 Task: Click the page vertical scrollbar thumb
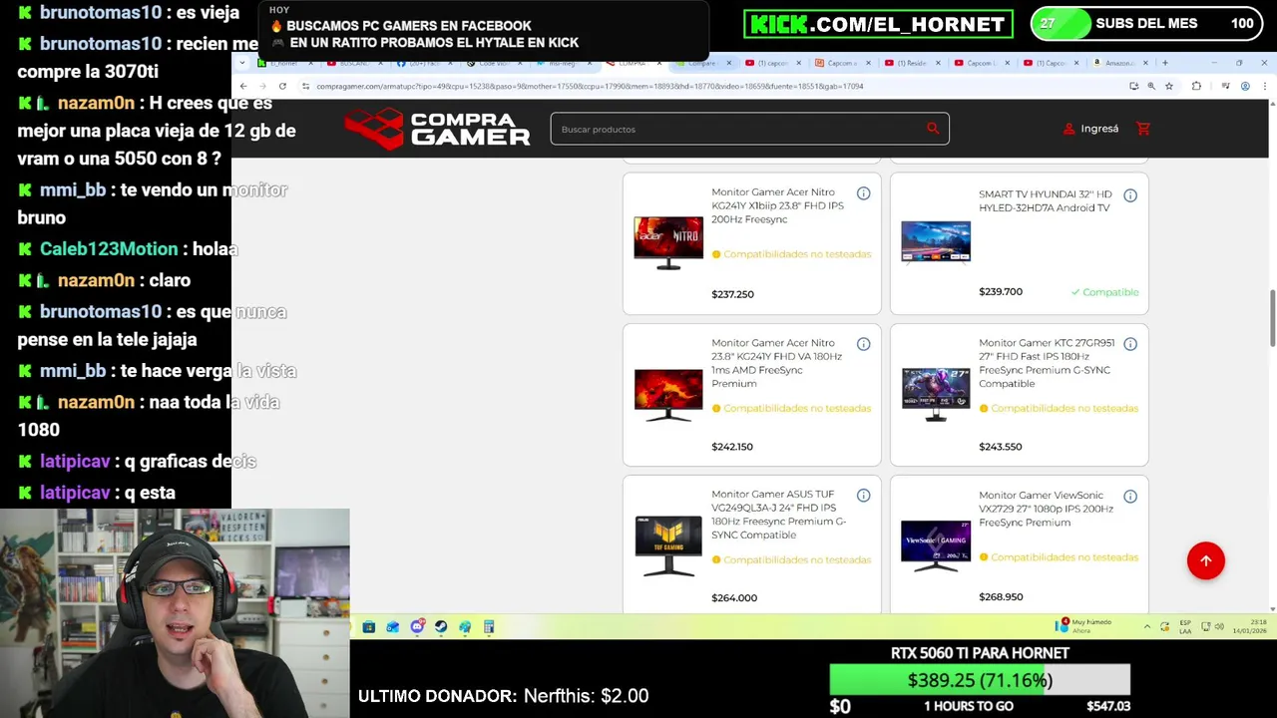pyautogui.click(x=1272, y=317)
